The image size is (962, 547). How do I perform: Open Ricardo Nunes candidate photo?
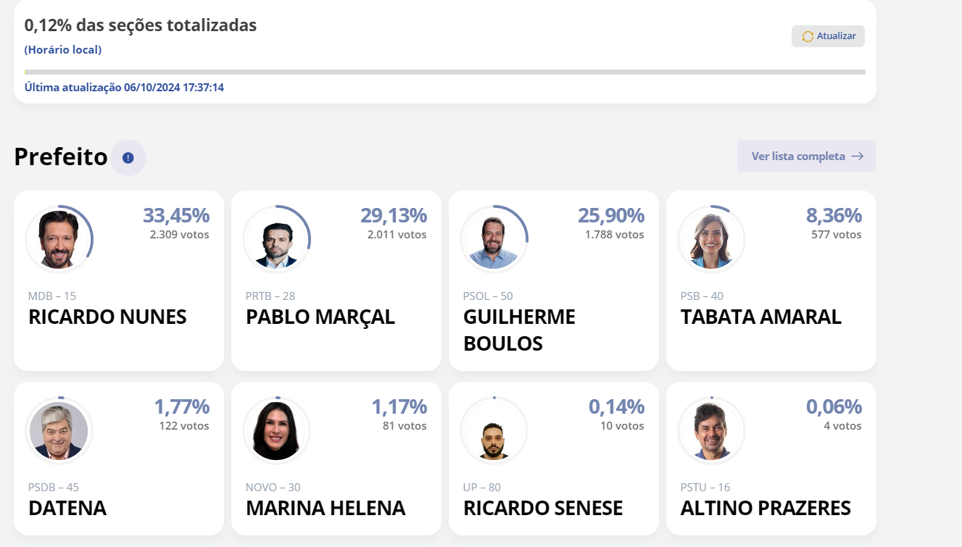tap(59, 239)
